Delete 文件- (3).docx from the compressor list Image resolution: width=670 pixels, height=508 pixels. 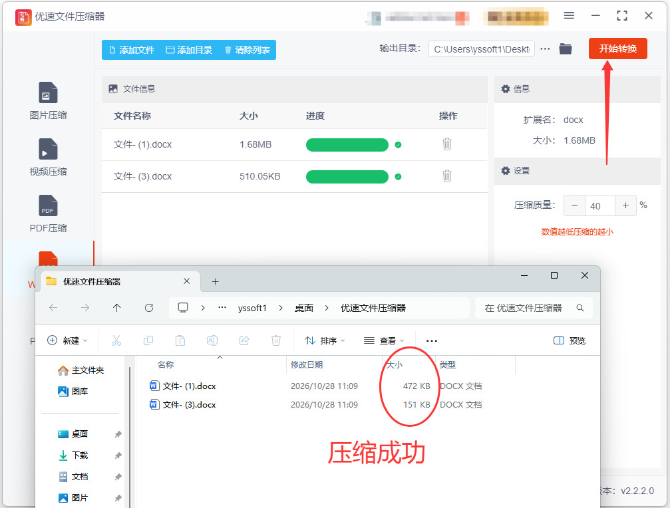click(x=447, y=176)
